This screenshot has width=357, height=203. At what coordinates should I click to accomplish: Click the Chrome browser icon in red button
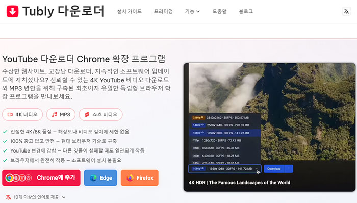(x=9, y=177)
